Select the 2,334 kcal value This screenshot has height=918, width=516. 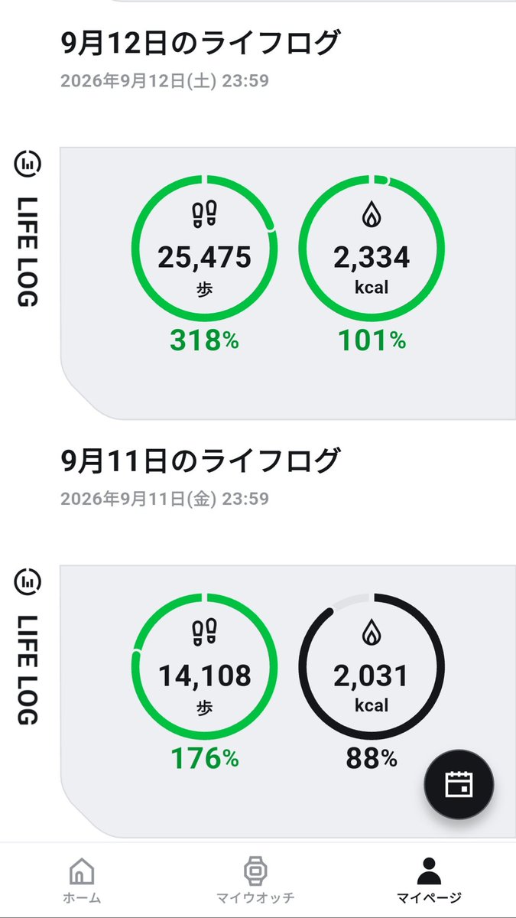pyautogui.click(x=372, y=259)
